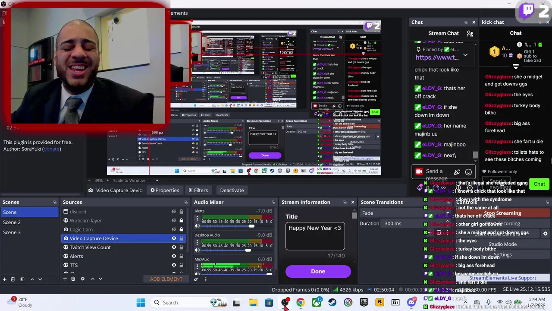Move the selected scene down
Screen dimensions: 552x311
pos(40,279)
